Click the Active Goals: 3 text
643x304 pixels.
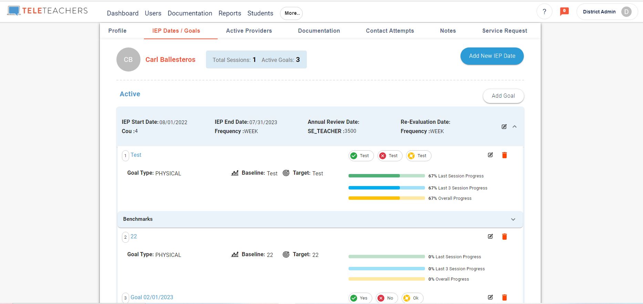click(281, 60)
